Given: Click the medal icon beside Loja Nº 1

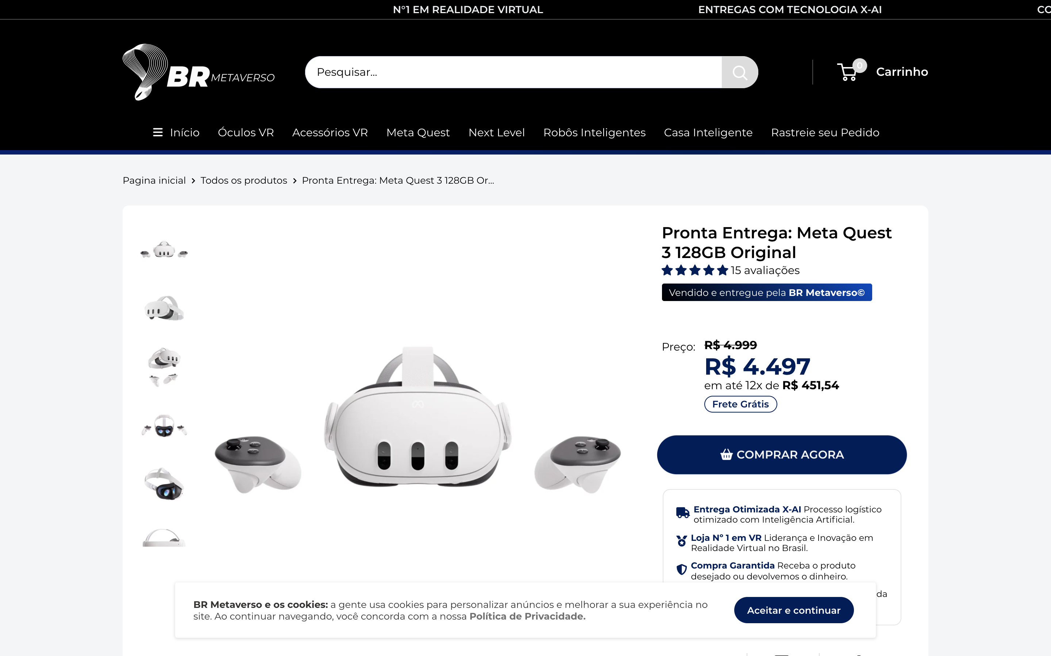Looking at the screenshot, I should click(682, 541).
